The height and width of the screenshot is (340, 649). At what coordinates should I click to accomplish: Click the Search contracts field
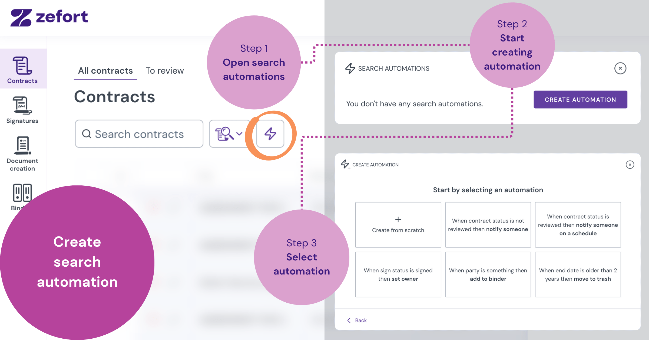139,134
